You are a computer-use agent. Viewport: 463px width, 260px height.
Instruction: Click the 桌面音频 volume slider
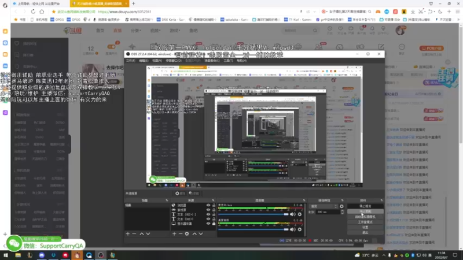(253, 229)
